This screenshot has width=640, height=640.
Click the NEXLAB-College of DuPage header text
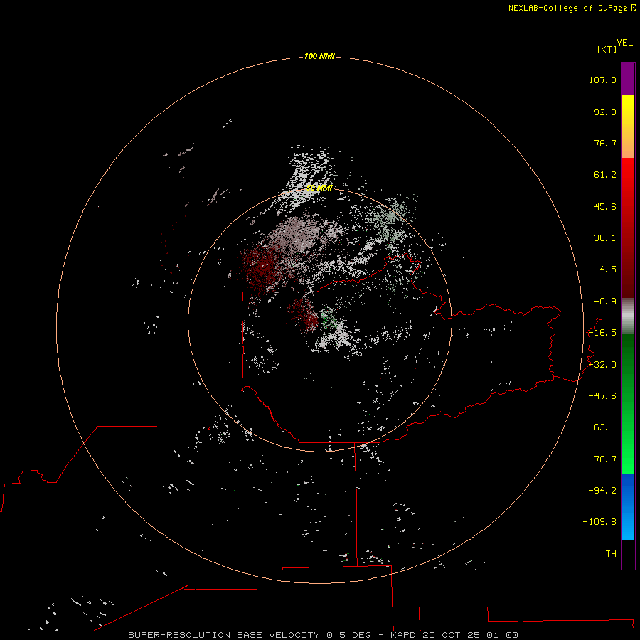click(x=572, y=8)
